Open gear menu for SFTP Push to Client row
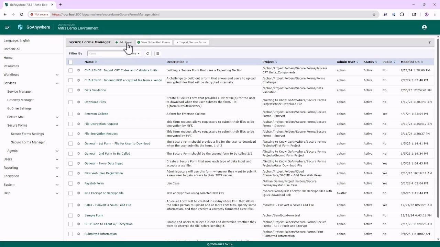Screen dimensions: 440x247 [78, 224]
